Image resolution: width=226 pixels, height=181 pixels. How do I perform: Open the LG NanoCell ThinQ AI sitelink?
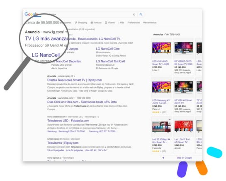click(x=110, y=61)
